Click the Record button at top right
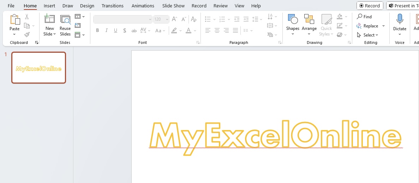The image size is (419, 183). (x=370, y=6)
